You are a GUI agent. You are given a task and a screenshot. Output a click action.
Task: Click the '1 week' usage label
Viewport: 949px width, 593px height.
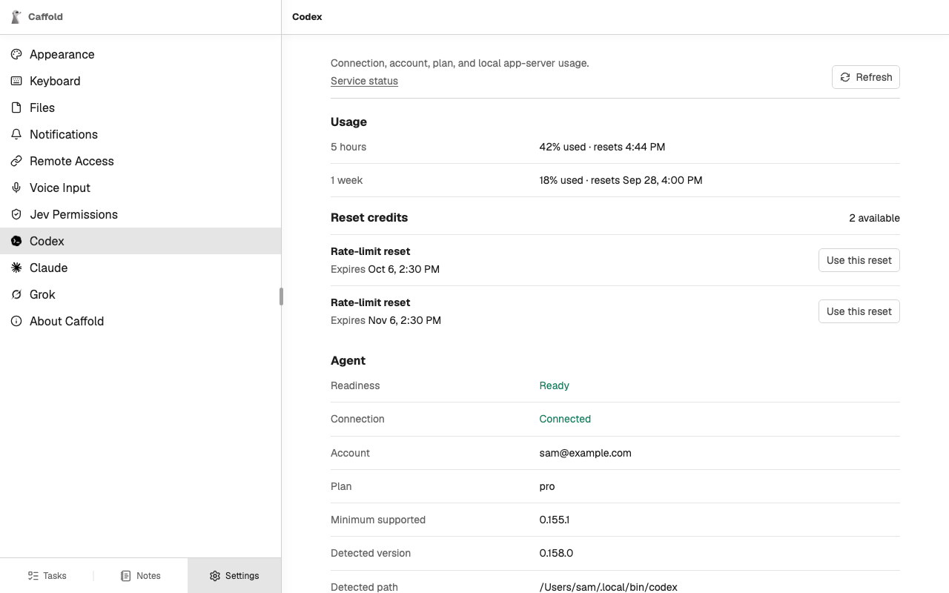(346, 180)
